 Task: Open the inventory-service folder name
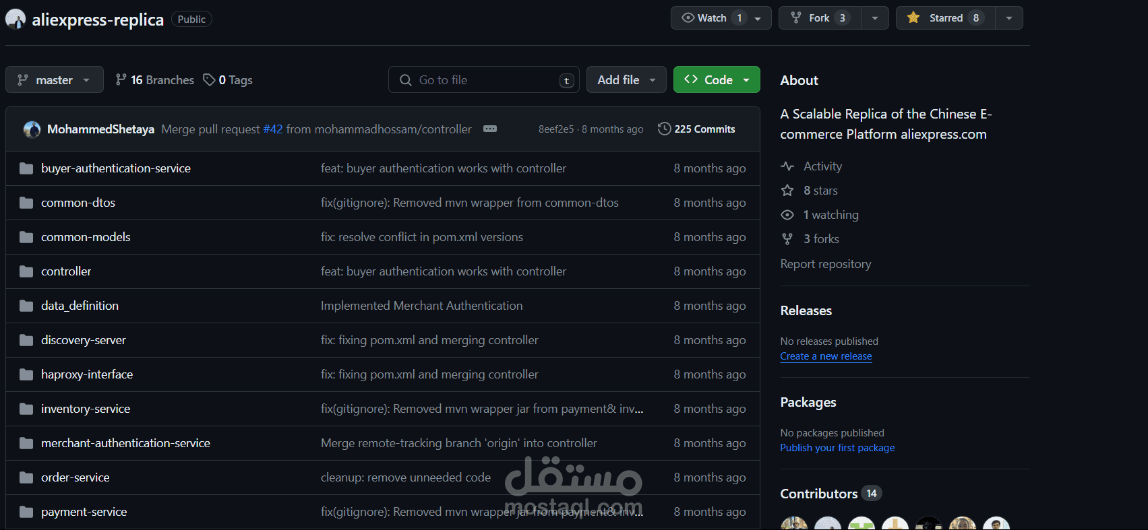[x=86, y=409]
